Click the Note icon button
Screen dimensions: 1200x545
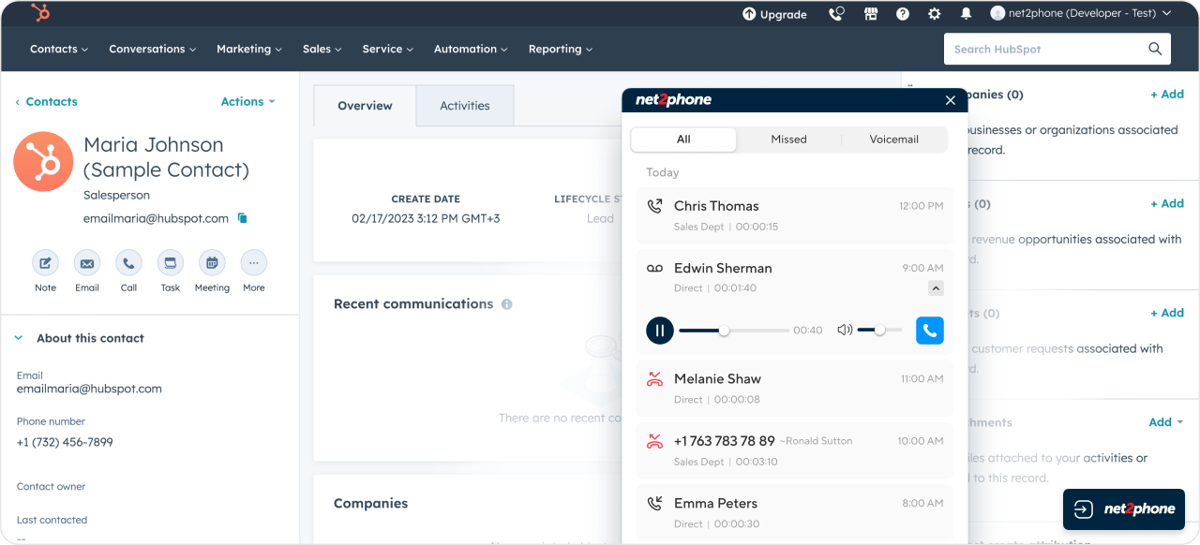45,263
